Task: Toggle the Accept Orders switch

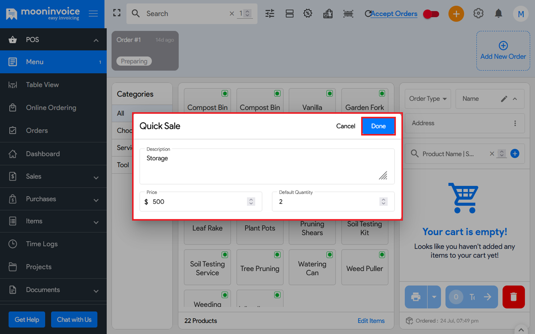Action: 431,14
